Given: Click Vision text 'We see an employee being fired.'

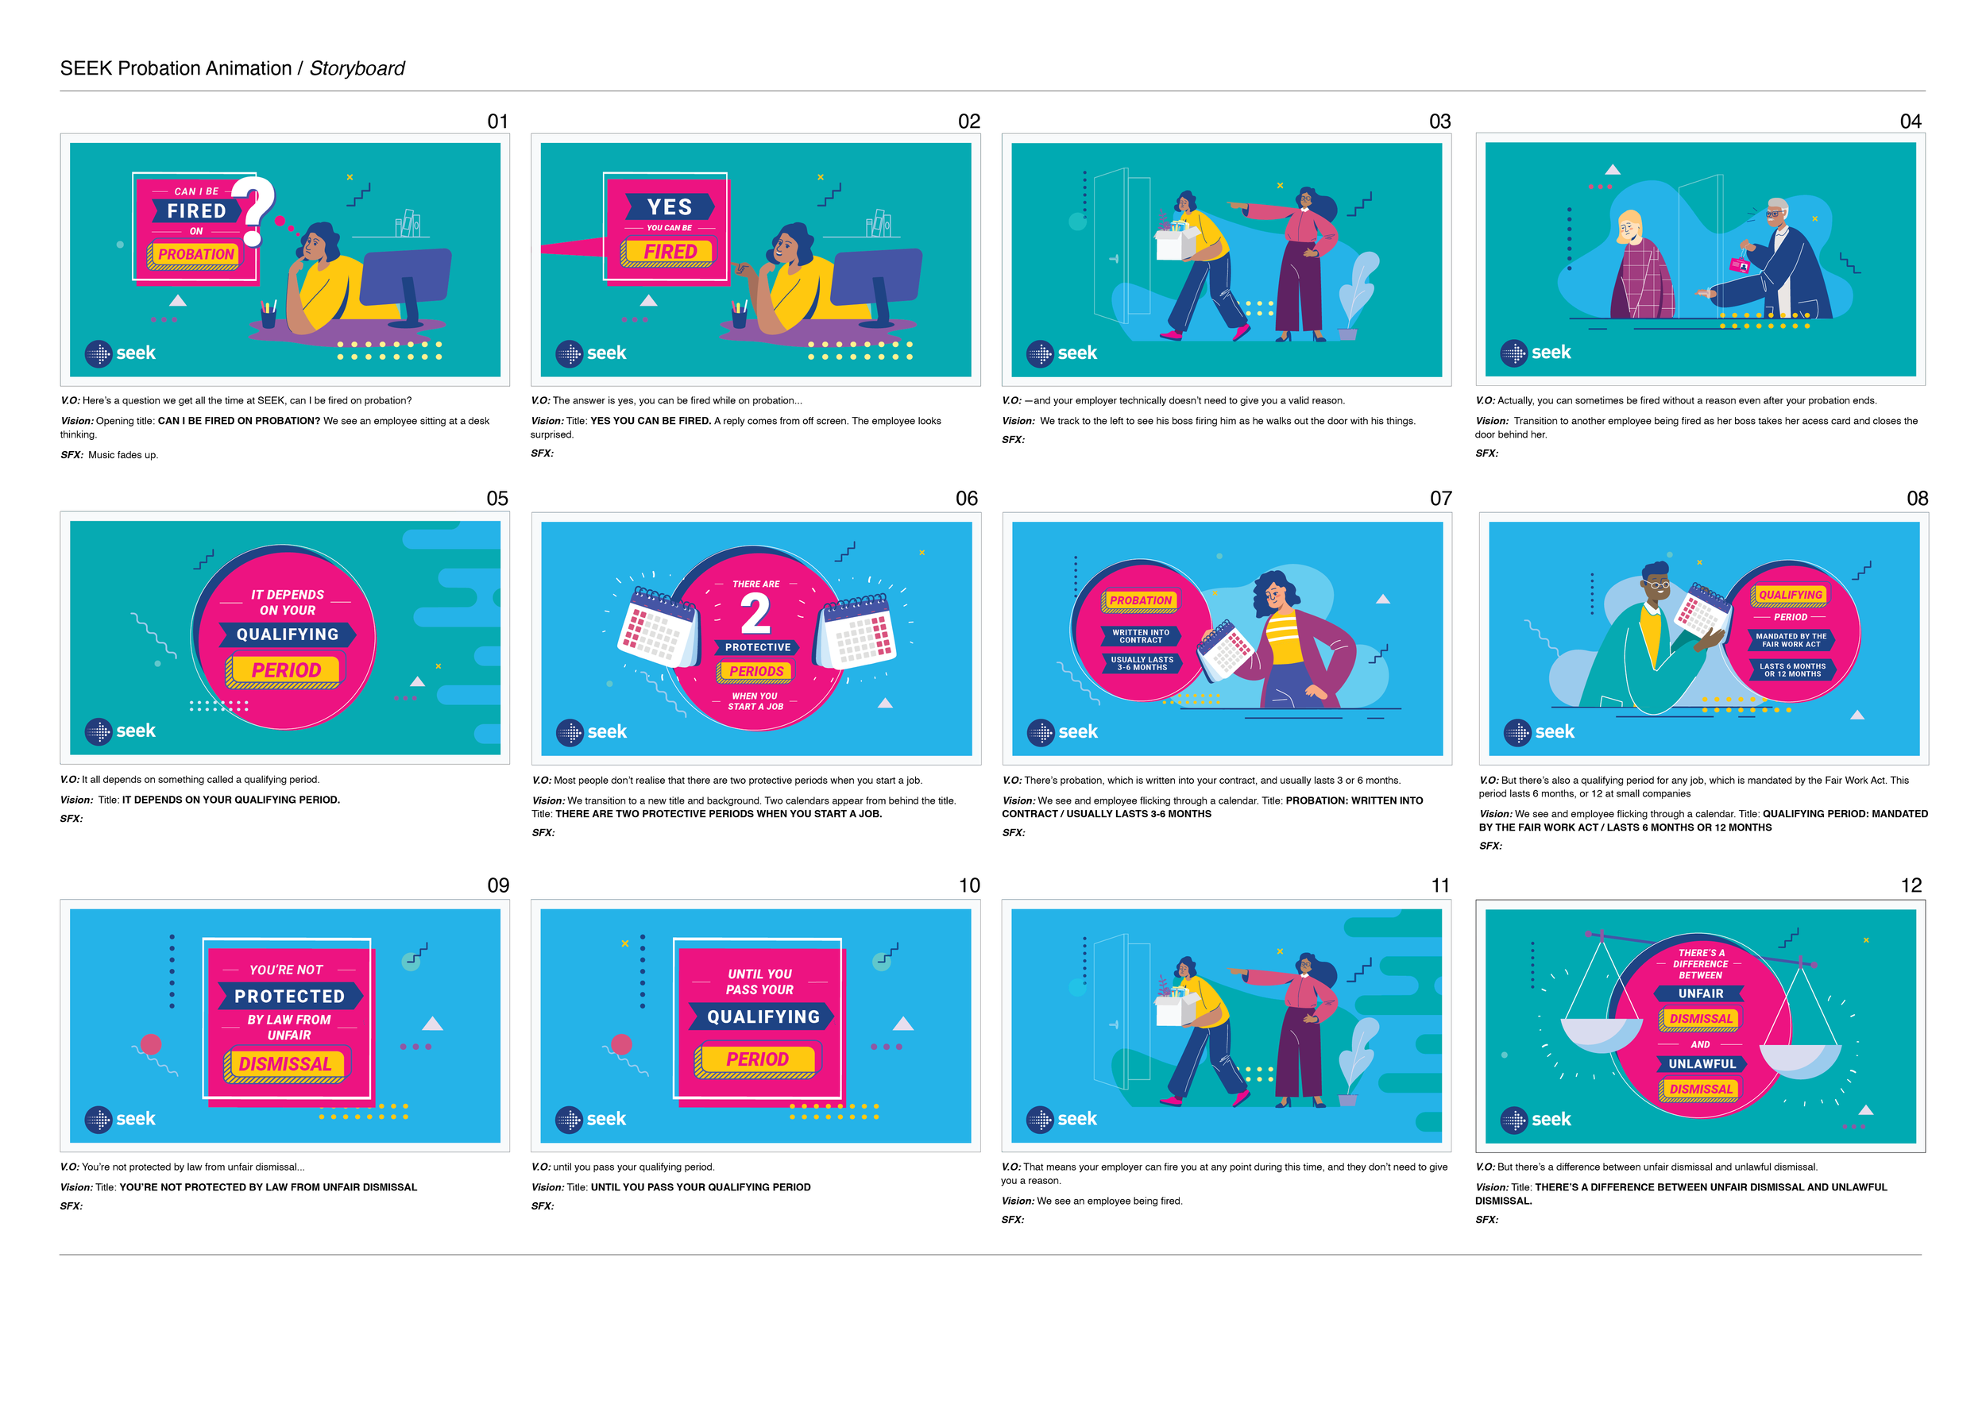Looking at the screenshot, I should tap(1092, 1201).
